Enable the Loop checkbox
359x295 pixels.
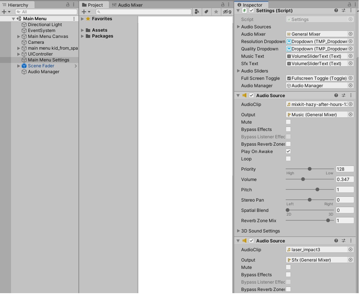[288, 159]
